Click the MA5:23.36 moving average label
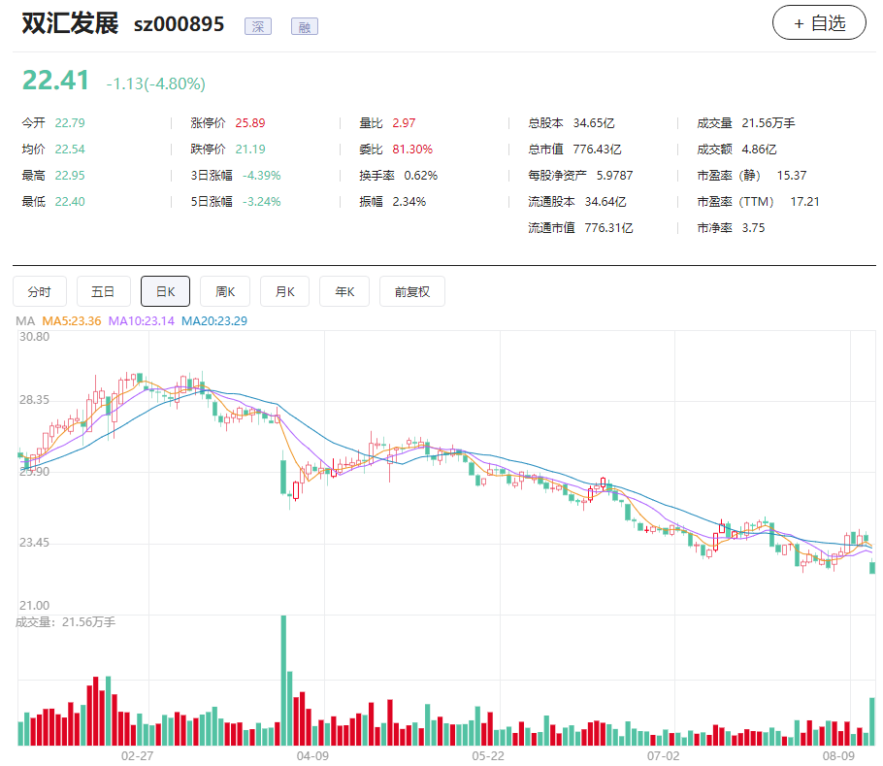The width and height of the screenshot is (883, 766). click(72, 321)
